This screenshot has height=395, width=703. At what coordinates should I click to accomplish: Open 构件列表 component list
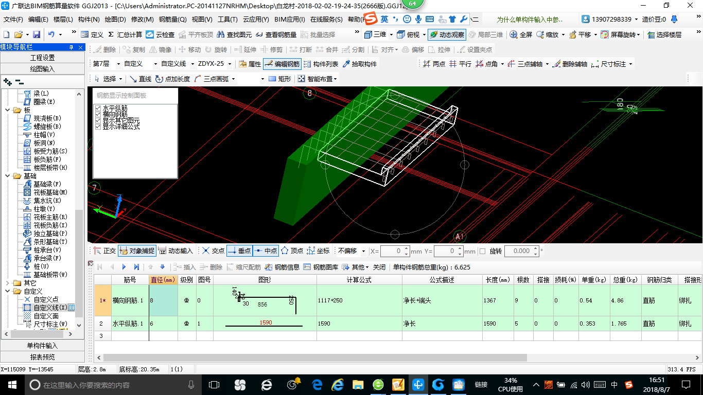[321, 64]
